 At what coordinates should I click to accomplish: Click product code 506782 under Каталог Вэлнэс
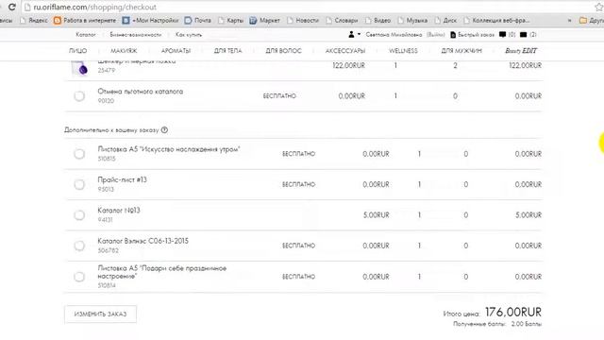tap(109, 250)
